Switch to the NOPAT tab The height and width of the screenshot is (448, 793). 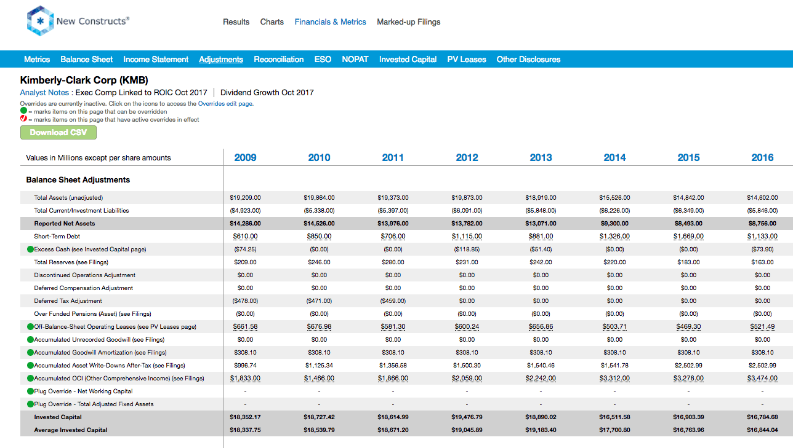click(355, 60)
